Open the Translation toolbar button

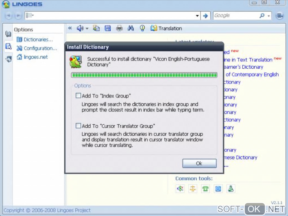[166, 28]
